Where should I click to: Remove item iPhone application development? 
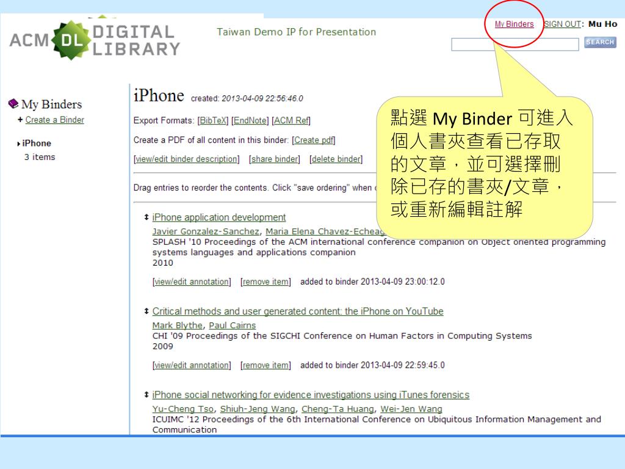266,282
